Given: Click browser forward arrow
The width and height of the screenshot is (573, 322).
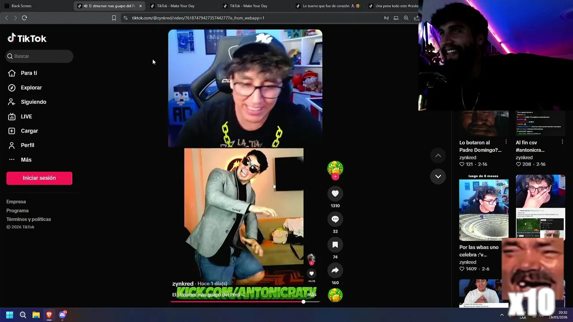Looking at the screenshot, I should [15, 18].
